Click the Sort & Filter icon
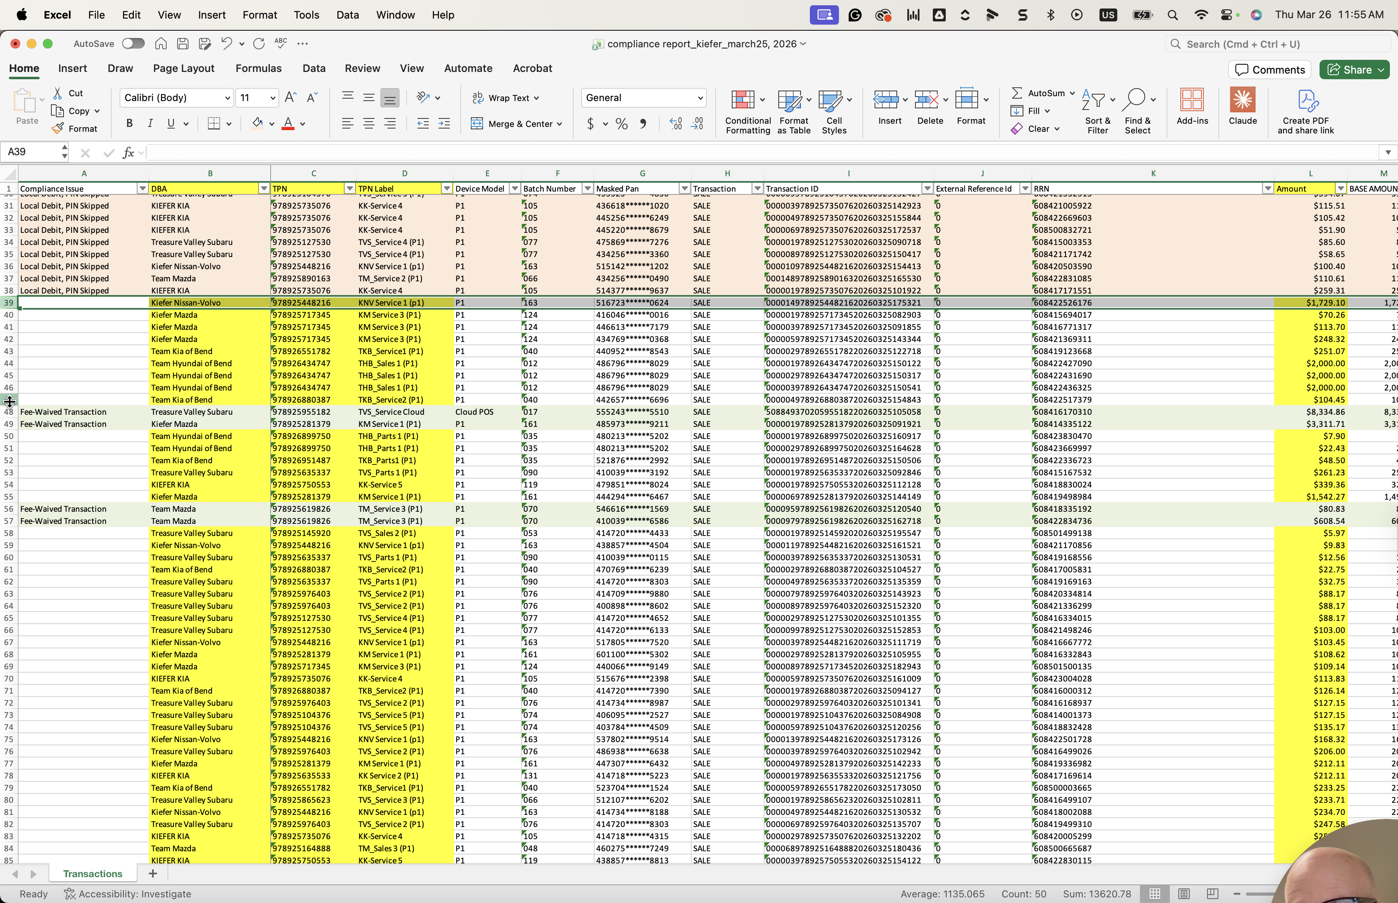The width and height of the screenshot is (1398, 903). (1097, 112)
